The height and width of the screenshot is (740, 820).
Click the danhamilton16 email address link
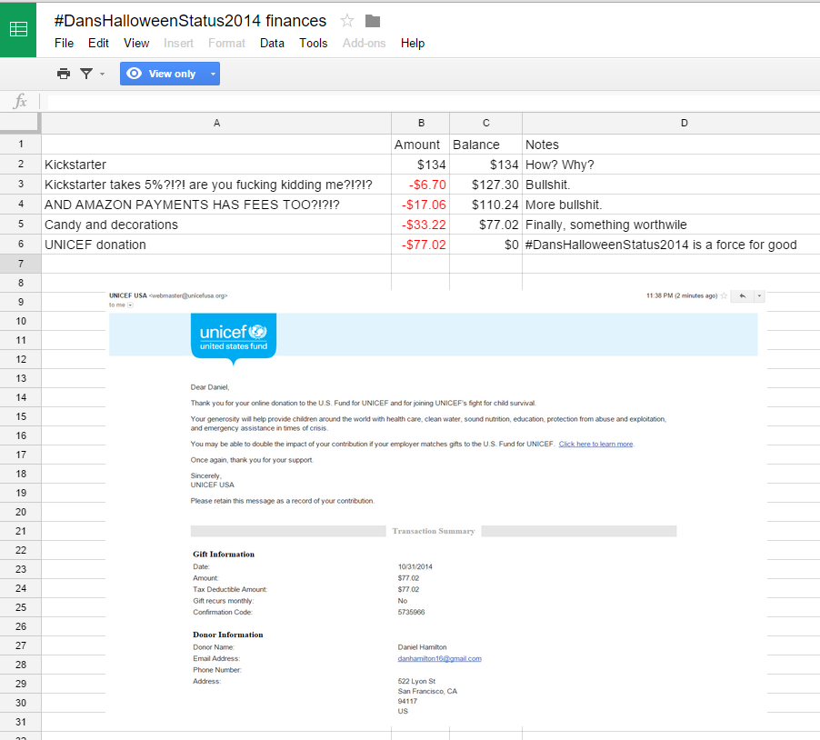[x=439, y=658]
